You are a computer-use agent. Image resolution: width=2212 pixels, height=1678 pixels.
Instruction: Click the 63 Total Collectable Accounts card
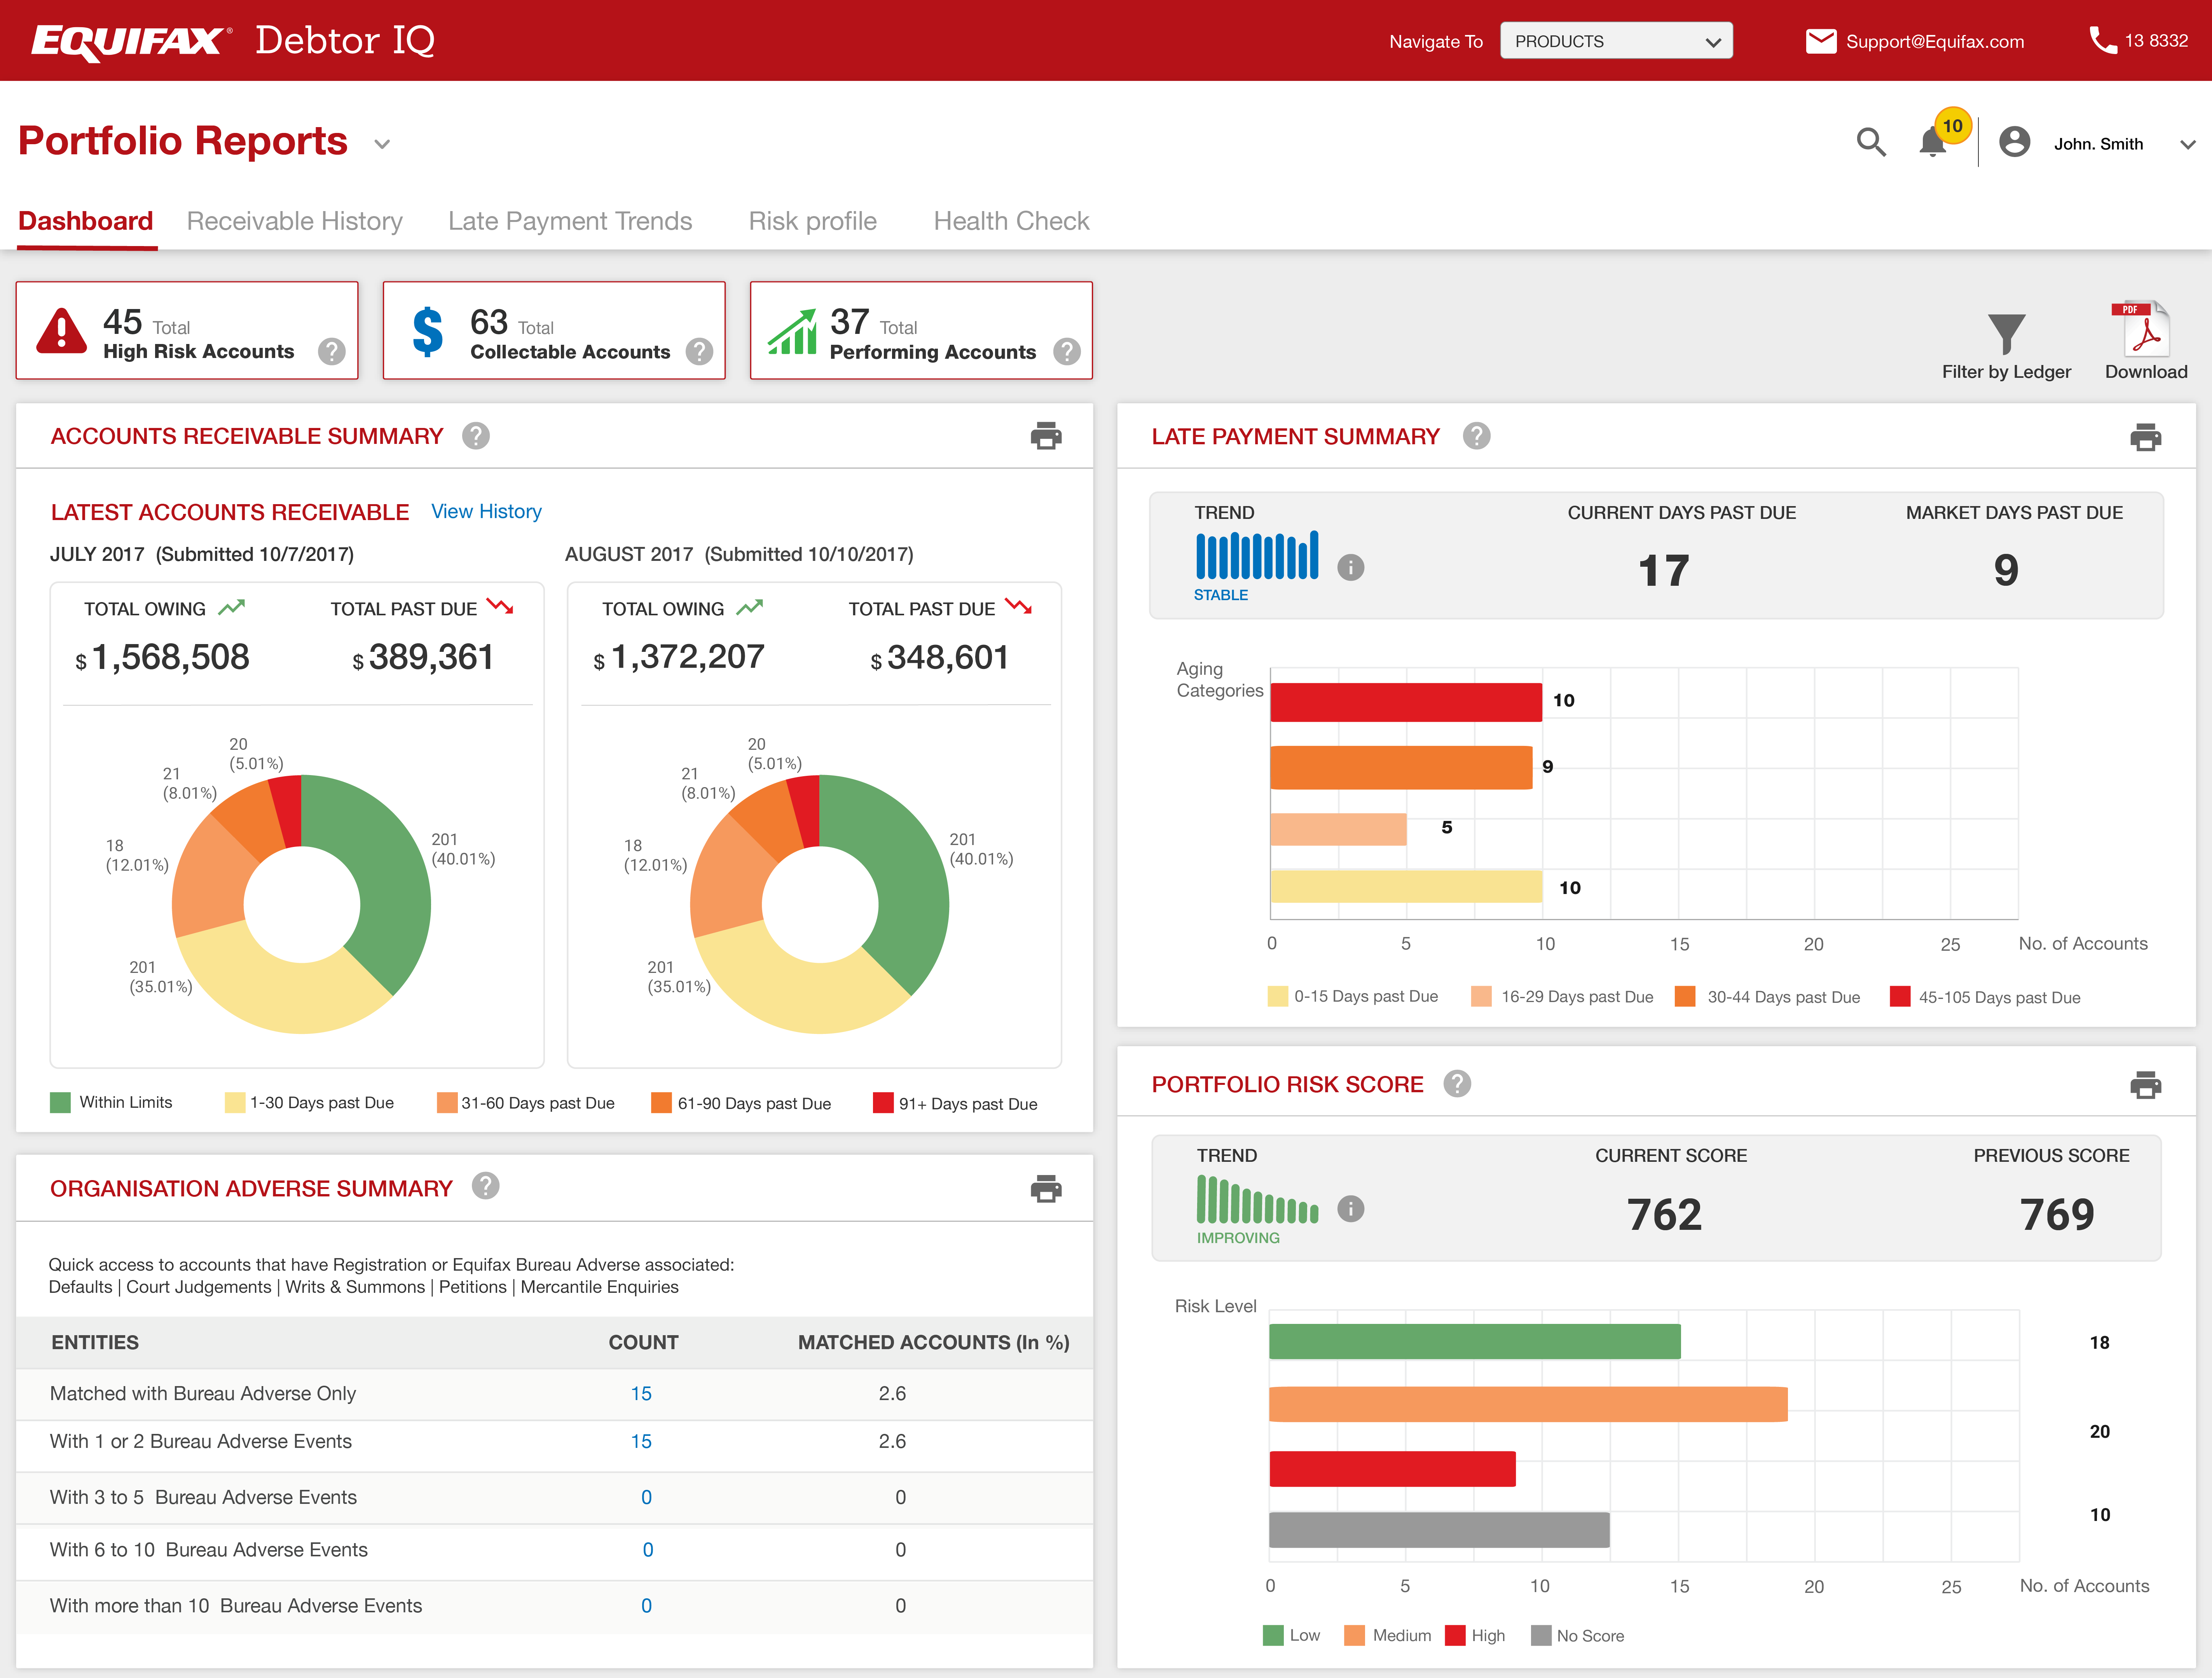(554, 330)
